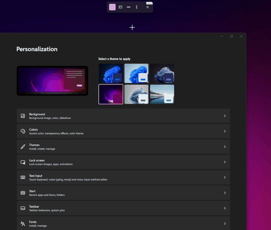
Task: Apply the dark blue bloom theme
Action: [x=111, y=73]
